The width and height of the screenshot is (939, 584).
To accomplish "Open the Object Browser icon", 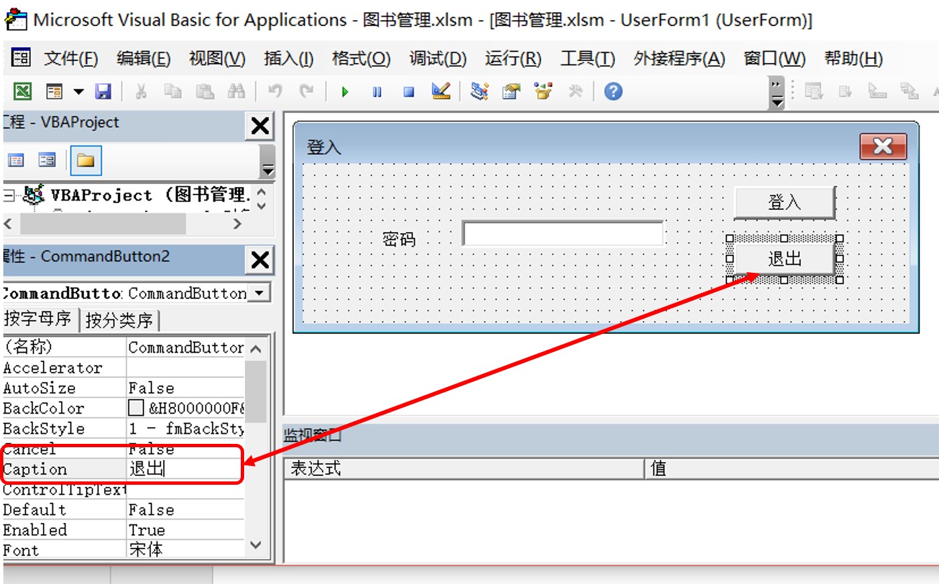I will pos(543,91).
